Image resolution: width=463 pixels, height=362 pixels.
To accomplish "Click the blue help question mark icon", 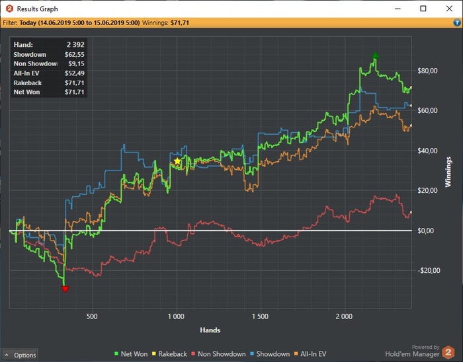I will coord(456,22).
